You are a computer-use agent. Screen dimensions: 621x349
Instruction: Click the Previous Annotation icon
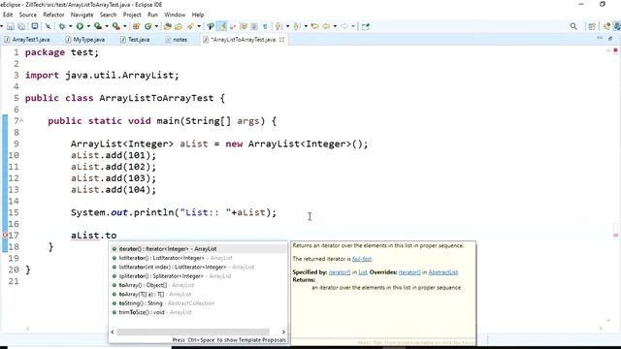(x=296, y=26)
